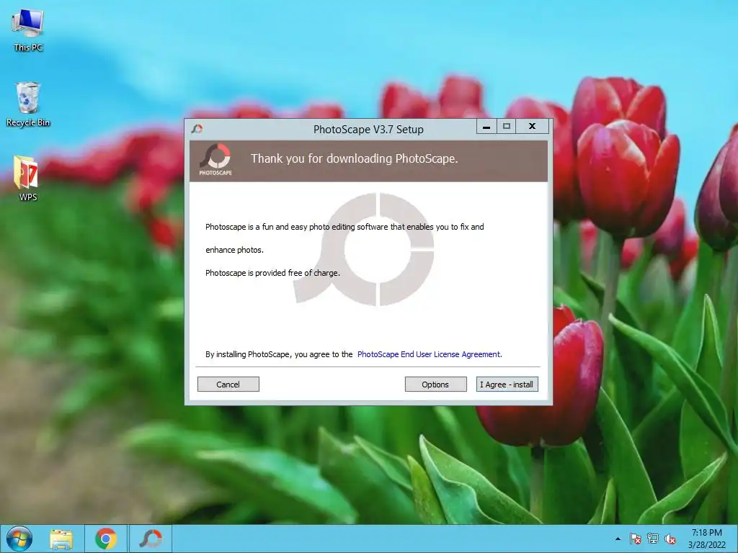
Task: Click PhotoScape setup taskbar icon
Action: (151, 539)
